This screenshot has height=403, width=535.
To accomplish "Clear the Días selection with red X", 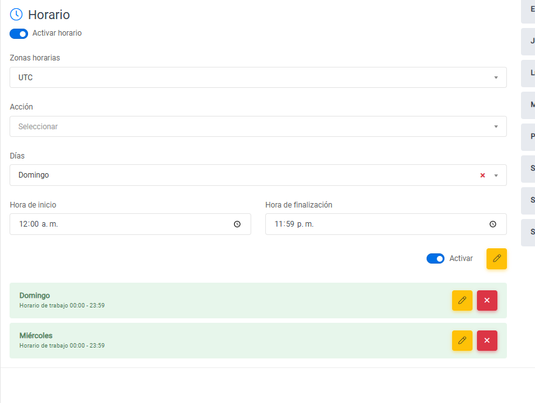I will coord(483,176).
